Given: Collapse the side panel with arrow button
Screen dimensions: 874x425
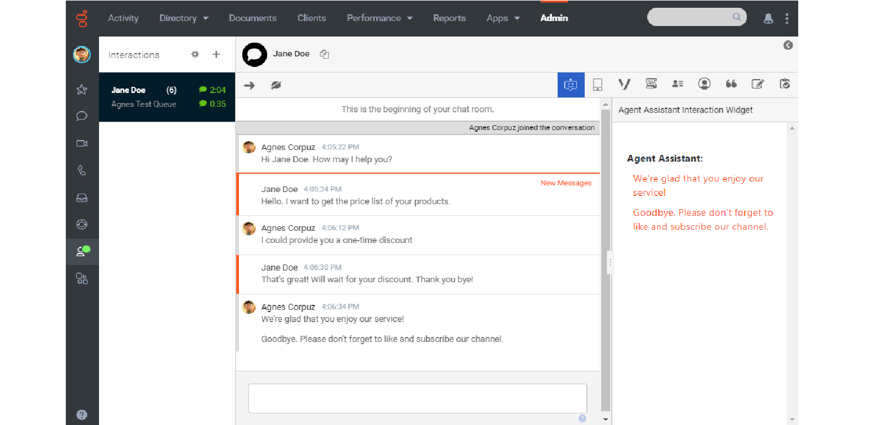Looking at the screenshot, I should point(788,45).
